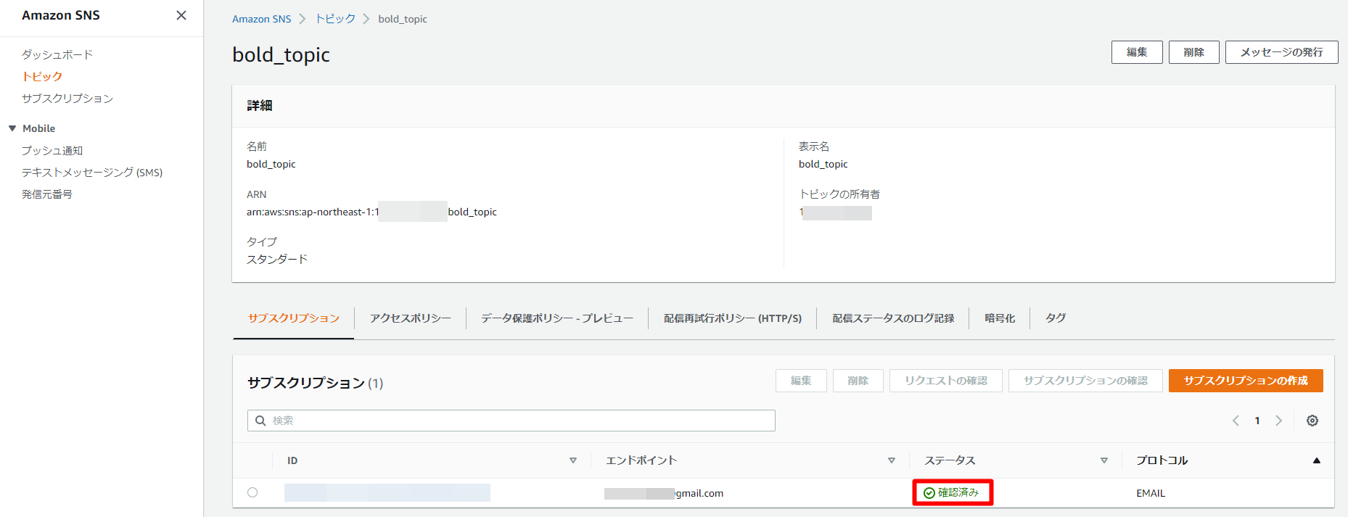Sort by the ID column arrow

pos(573,460)
